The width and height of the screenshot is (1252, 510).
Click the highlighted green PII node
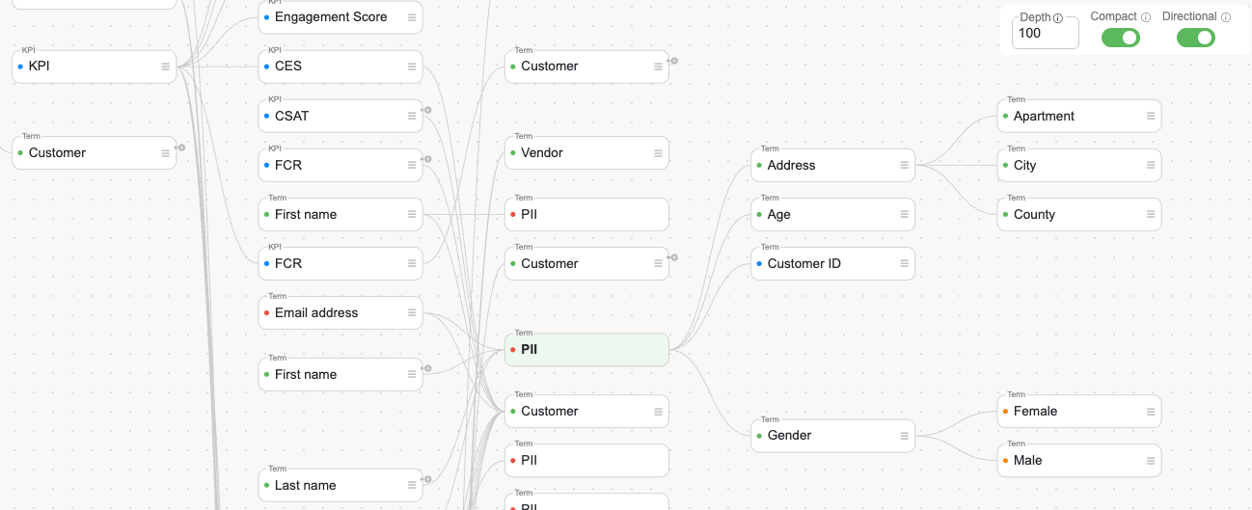tap(585, 350)
